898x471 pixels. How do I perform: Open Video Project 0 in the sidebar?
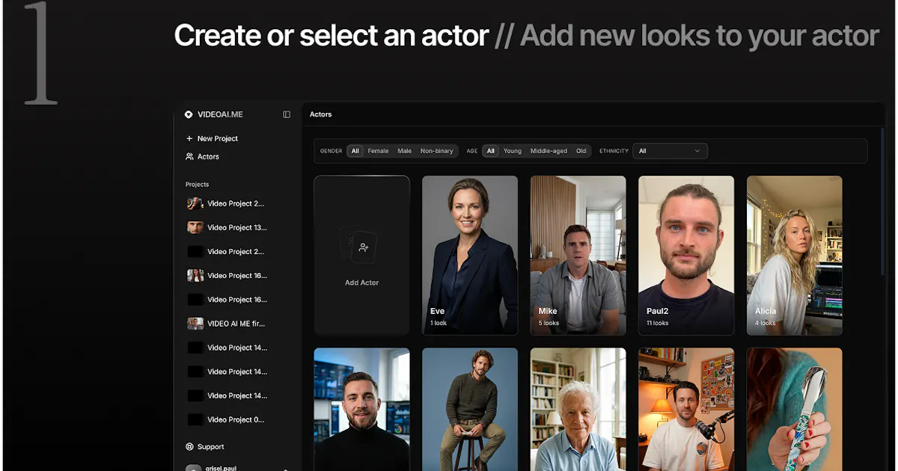[x=226, y=419]
